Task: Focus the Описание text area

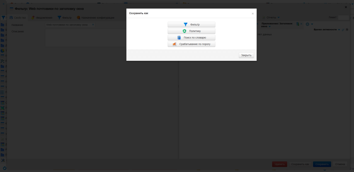Action: tap(86, 38)
